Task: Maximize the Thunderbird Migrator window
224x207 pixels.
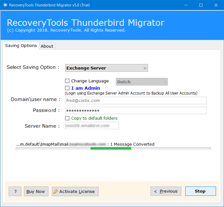Action: click(201, 5)
